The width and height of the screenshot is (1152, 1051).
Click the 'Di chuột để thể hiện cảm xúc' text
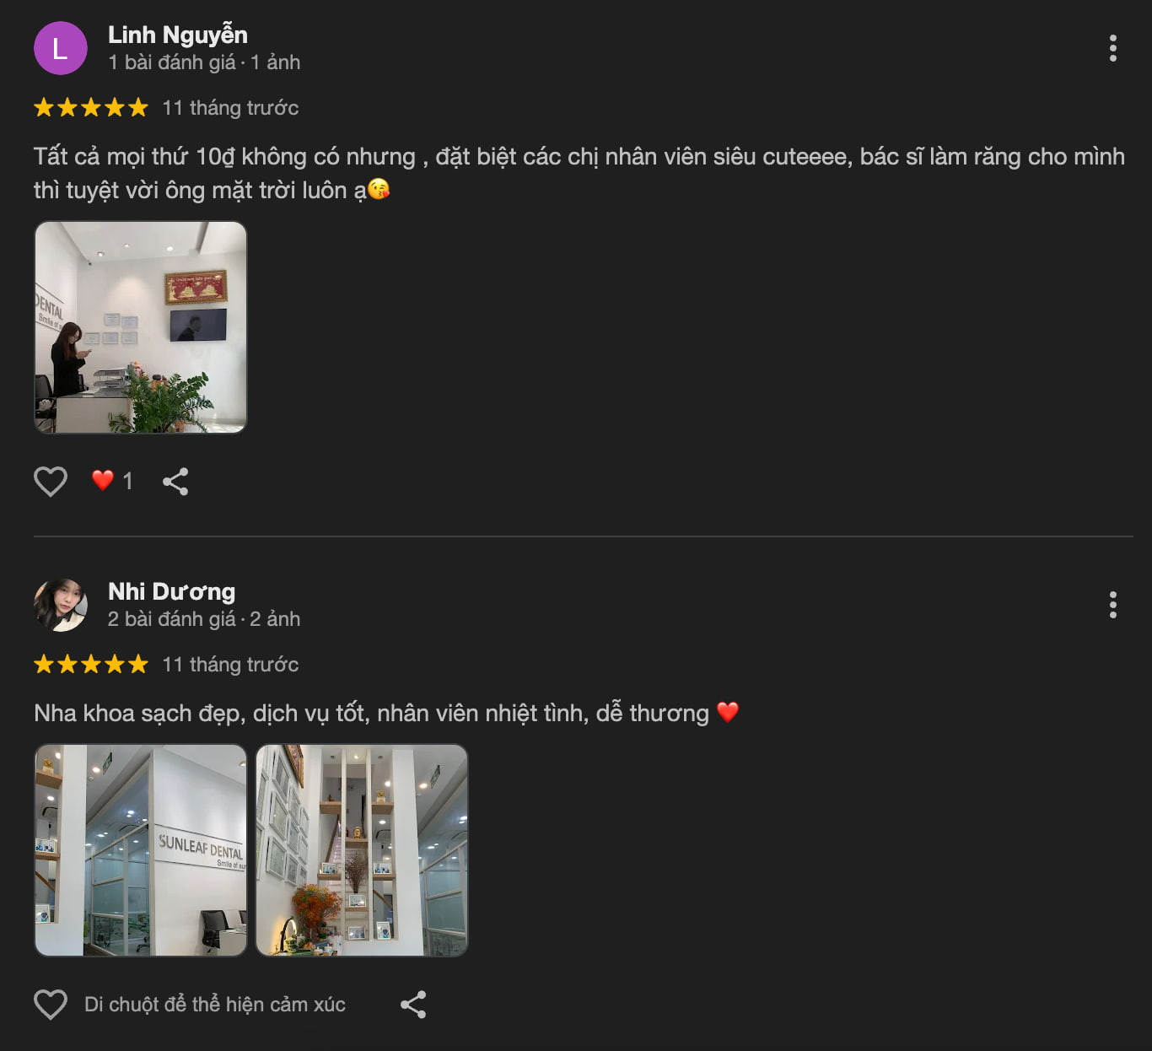(215, 1005)
